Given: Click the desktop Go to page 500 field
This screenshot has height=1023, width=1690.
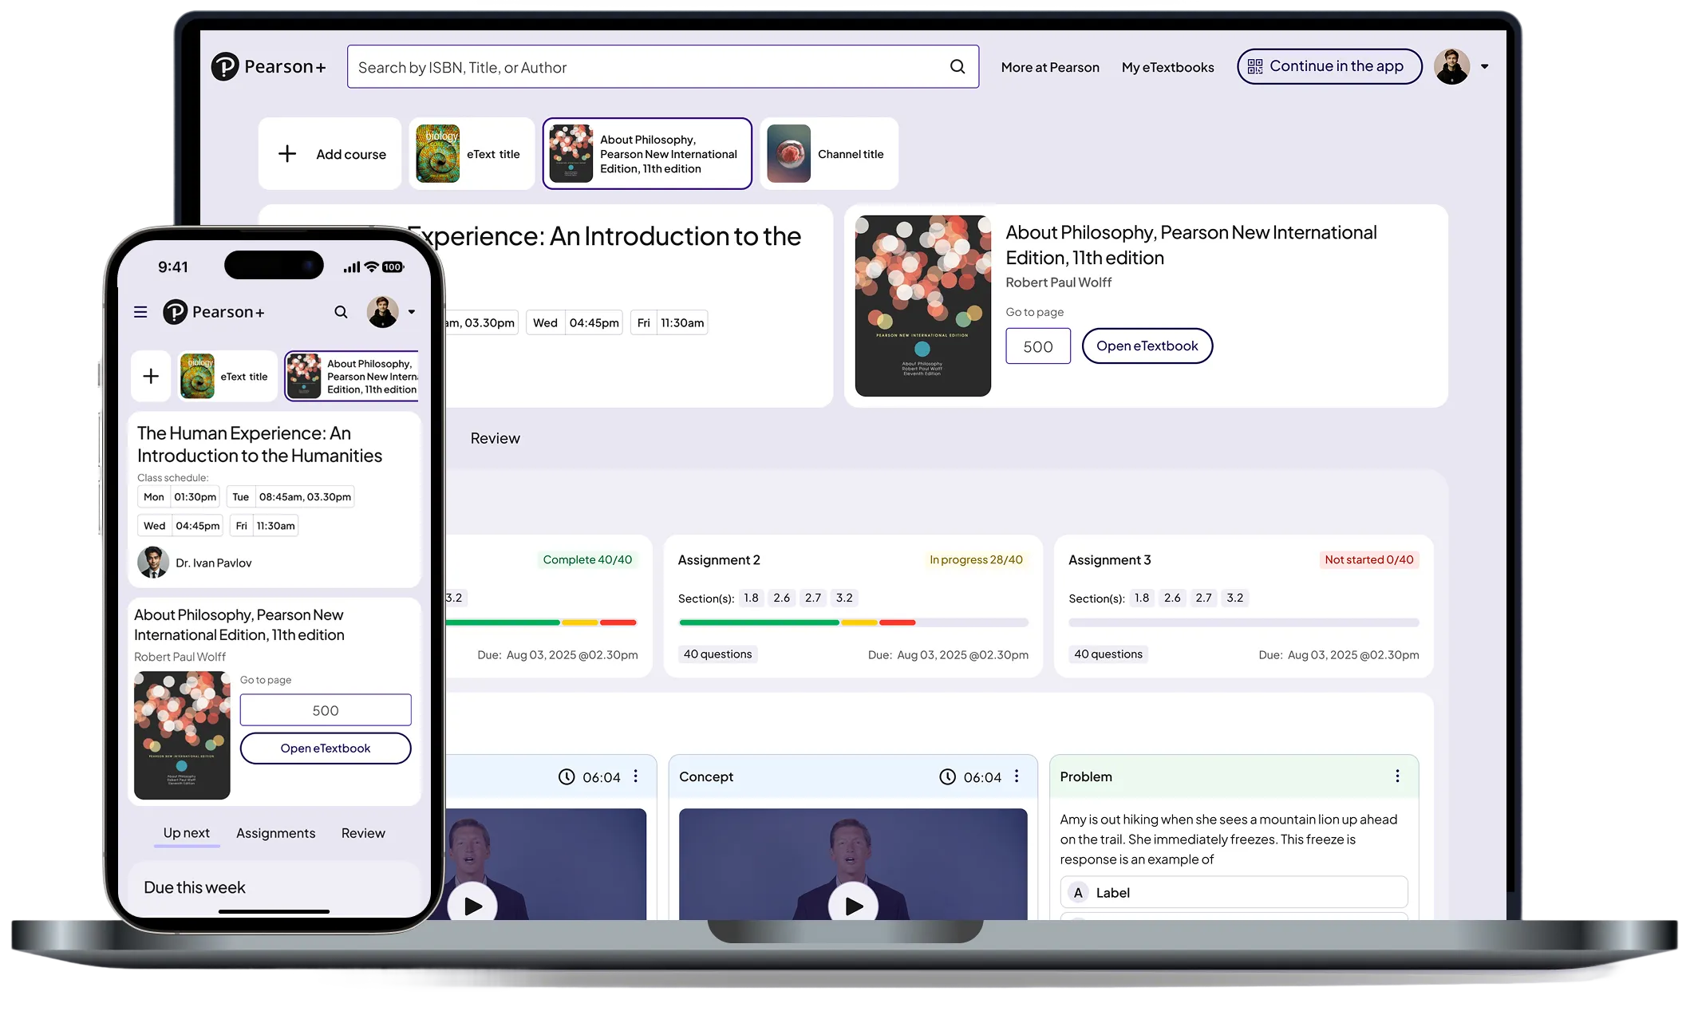Looking at the screenshot, I should pyautogui.click(x=1037, y=346).
